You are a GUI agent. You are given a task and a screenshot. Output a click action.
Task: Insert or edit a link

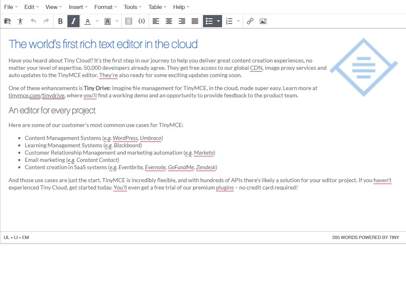250,21
